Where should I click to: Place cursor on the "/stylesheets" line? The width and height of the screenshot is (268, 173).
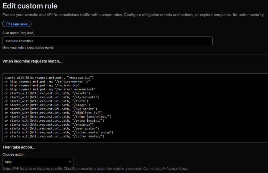point(52,97)
